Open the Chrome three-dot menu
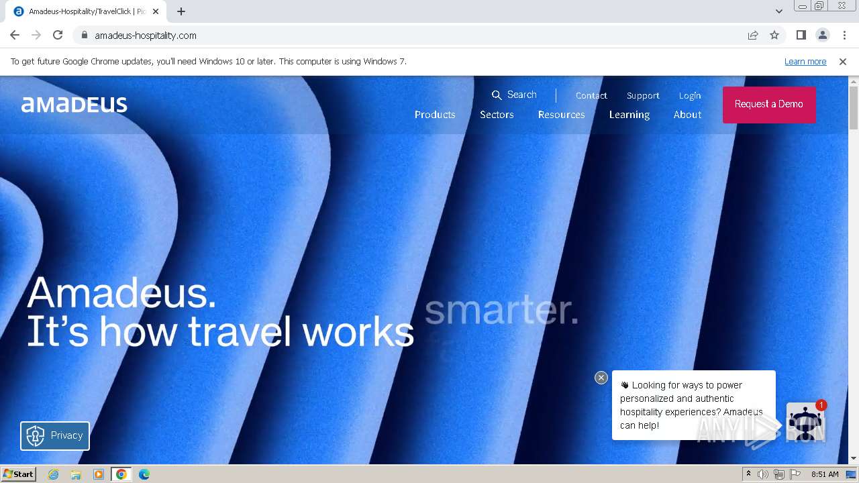This screenshot has height=483, width=859. 844,35
